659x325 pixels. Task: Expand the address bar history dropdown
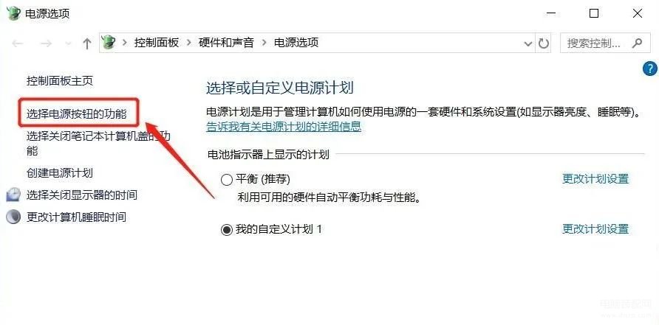click(x=528, y=43)
